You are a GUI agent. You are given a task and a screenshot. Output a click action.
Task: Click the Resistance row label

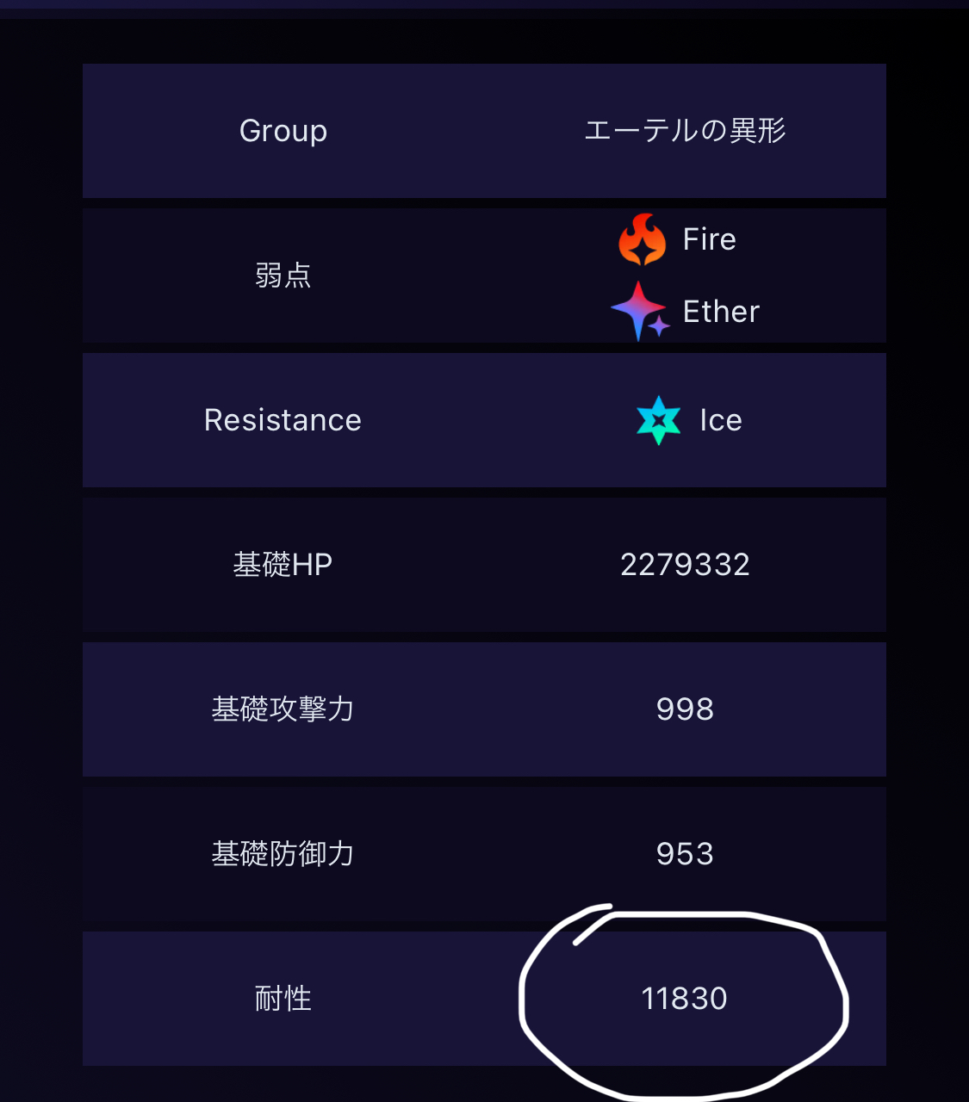pos(283,420)
